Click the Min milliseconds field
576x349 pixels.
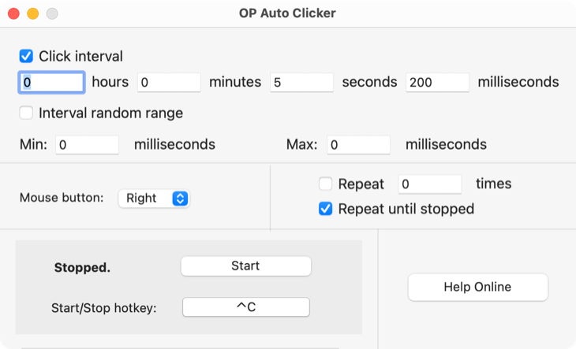(x=87, y=145)
